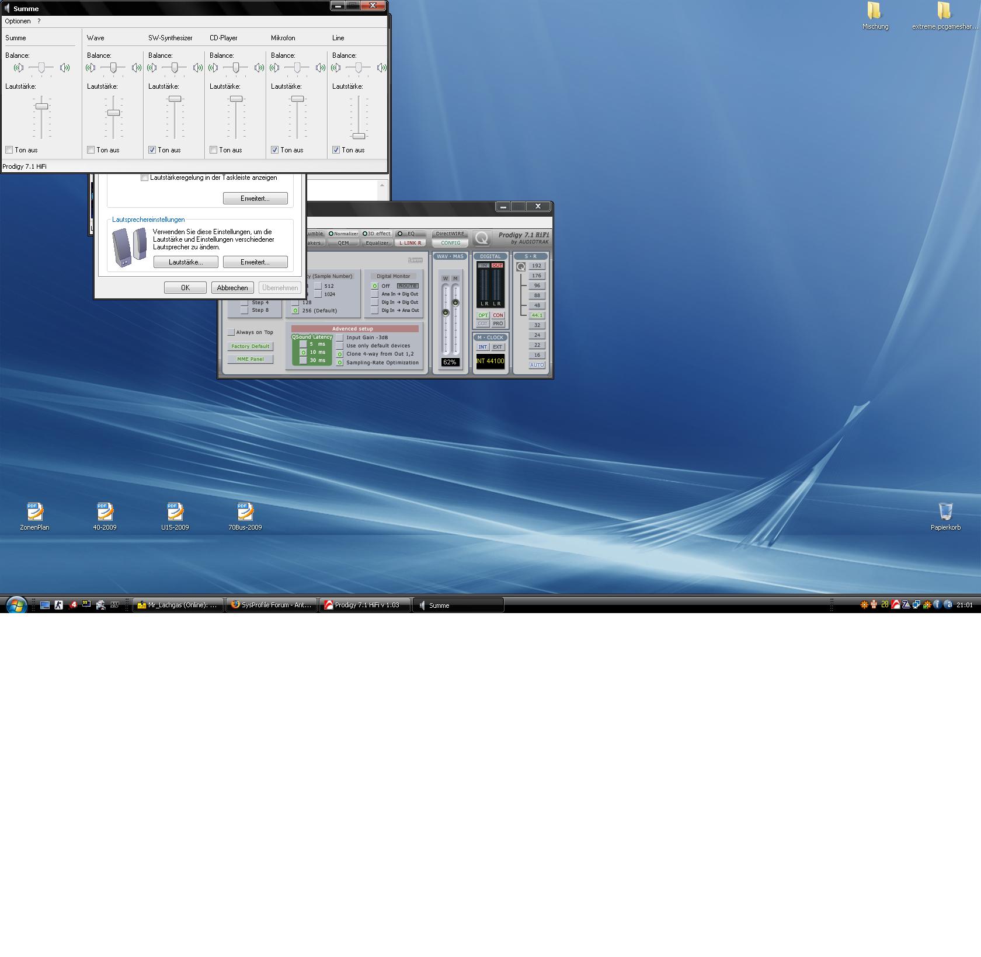Toggle the Normalizer effect

coord(343,234)
